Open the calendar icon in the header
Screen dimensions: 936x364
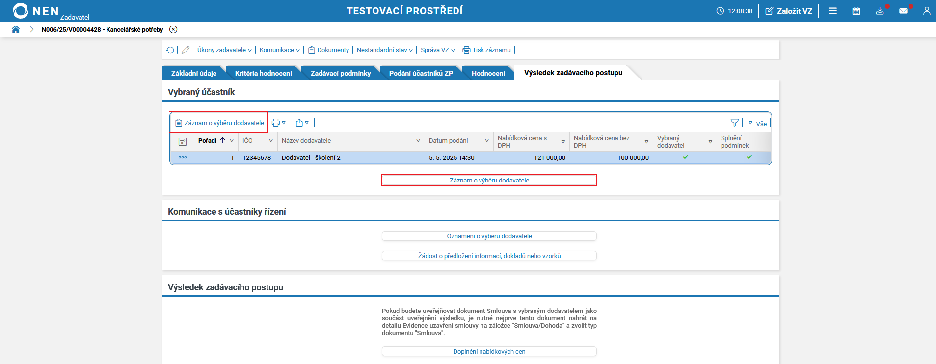pyautogui.click(x=856, y=11)
